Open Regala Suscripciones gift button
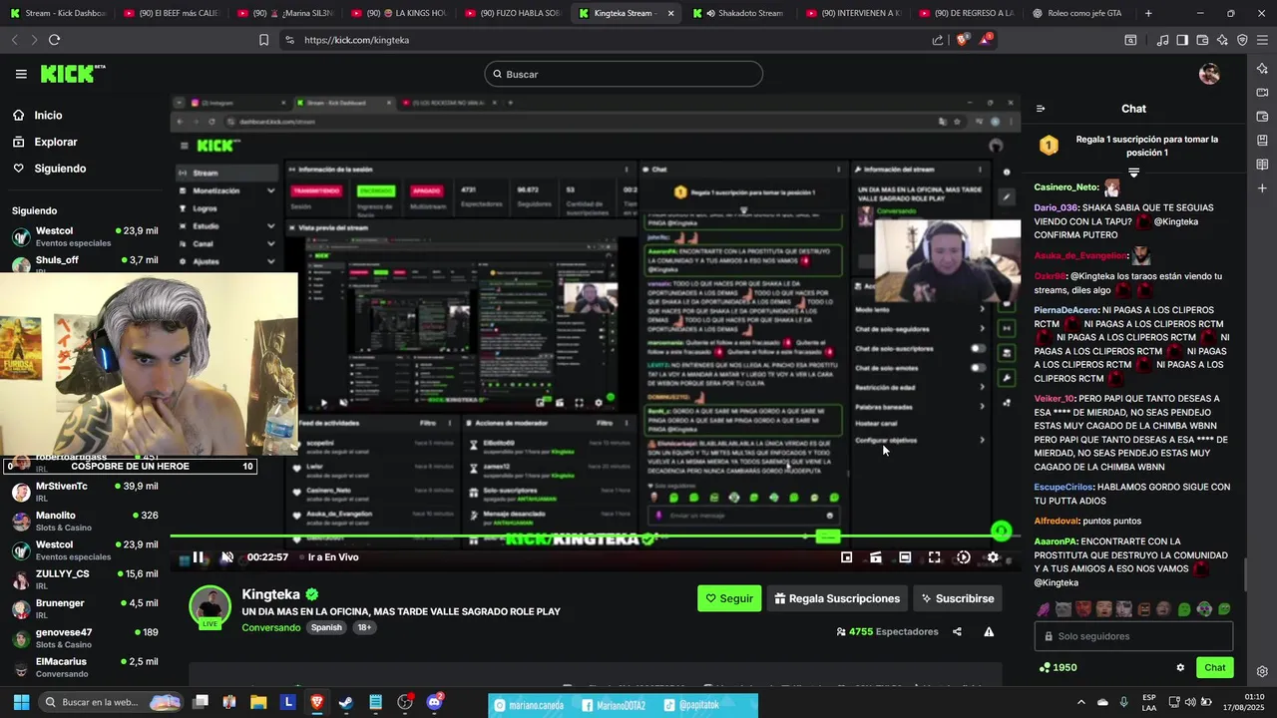1277x718 pixels. tap(837, 598)
